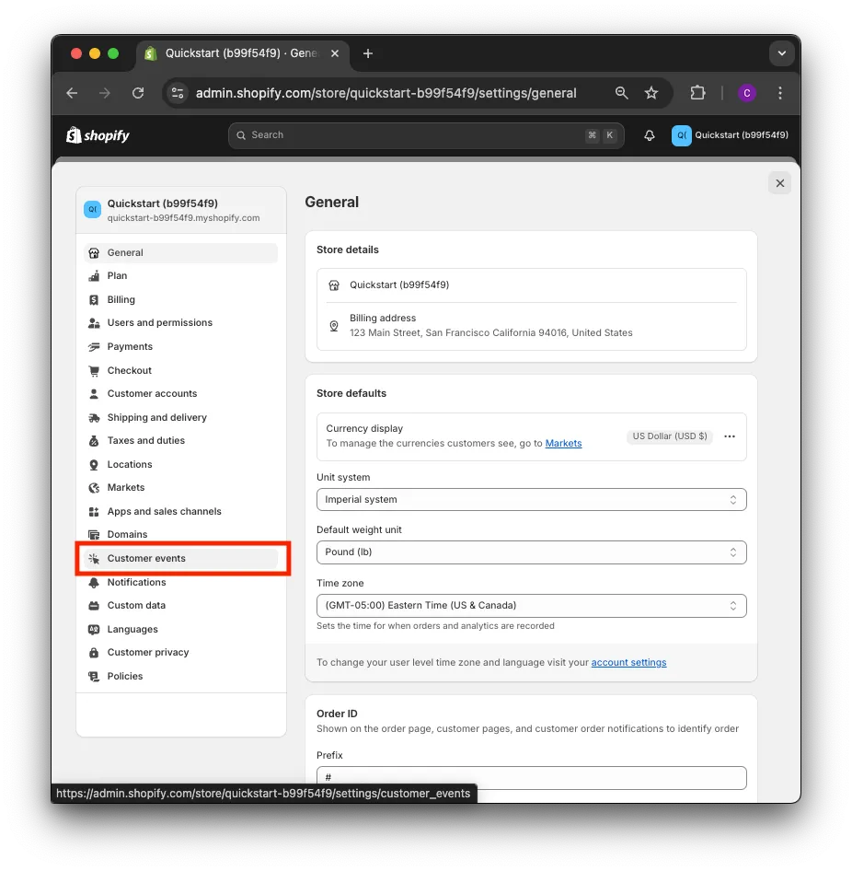The image size is (852, 871).
Task: Click the Markets globe icon
Action: coord(94,488)
